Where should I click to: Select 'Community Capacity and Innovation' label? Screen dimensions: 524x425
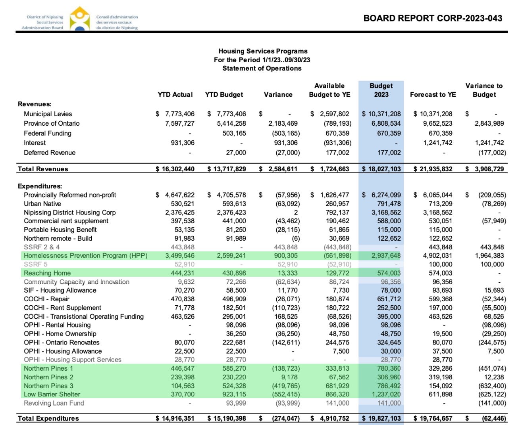pos(77,282)
